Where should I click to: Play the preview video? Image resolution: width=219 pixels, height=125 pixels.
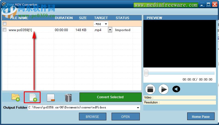tap(163, 89)
